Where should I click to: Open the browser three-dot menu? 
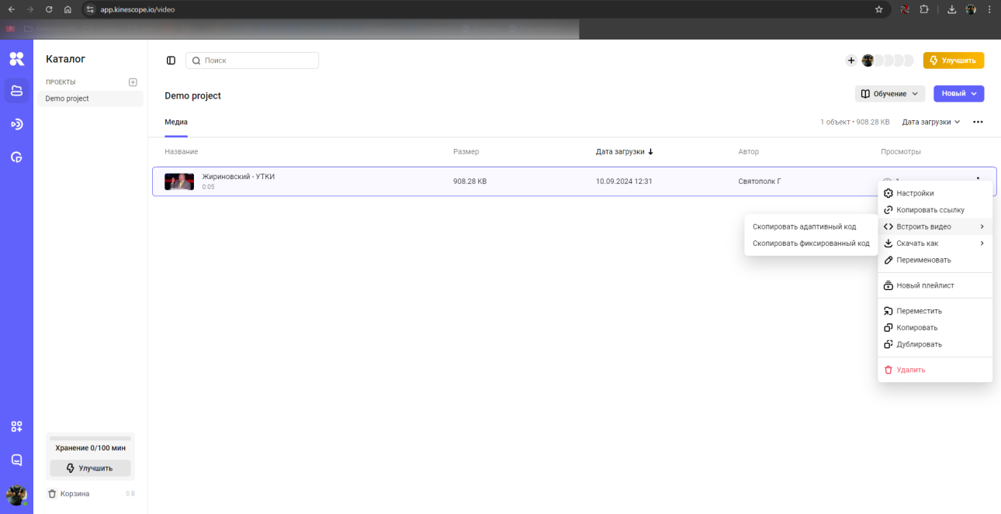(x=989, y=9)
